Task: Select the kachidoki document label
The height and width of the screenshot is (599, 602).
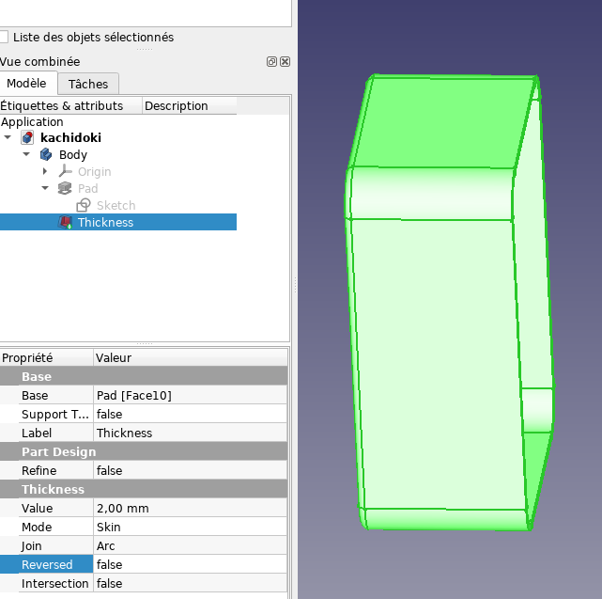Action: (x=71, y=137)
